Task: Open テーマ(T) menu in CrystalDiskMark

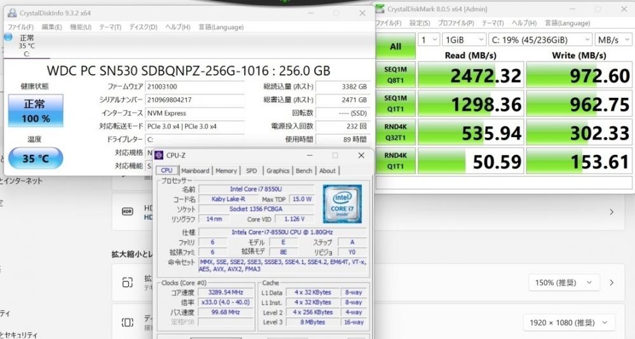Action: coord(493,23)
